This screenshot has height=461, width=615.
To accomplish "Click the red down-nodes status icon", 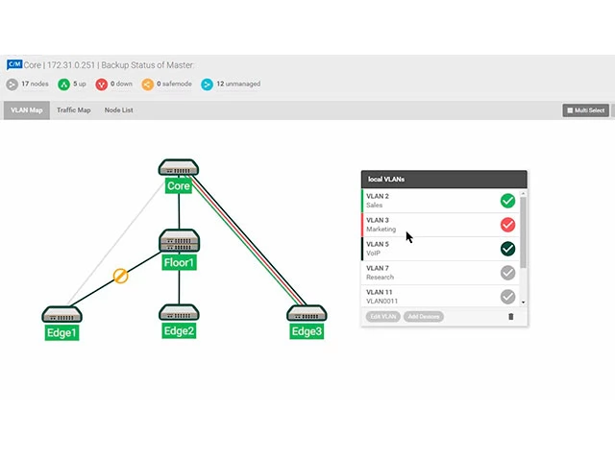I will (x=102, y=85).
